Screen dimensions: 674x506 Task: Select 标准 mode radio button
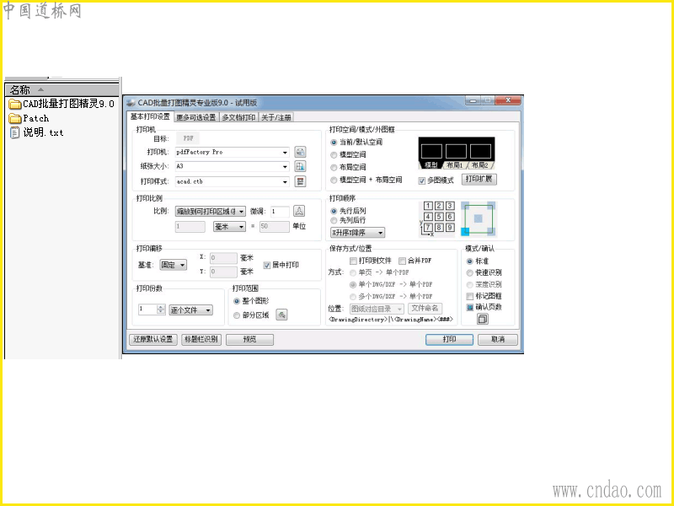pos(470,261)
